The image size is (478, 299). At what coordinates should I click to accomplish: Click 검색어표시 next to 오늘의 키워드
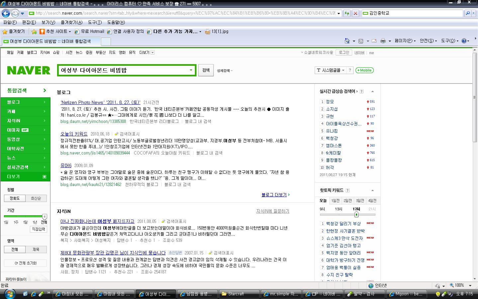pos(127,134)
